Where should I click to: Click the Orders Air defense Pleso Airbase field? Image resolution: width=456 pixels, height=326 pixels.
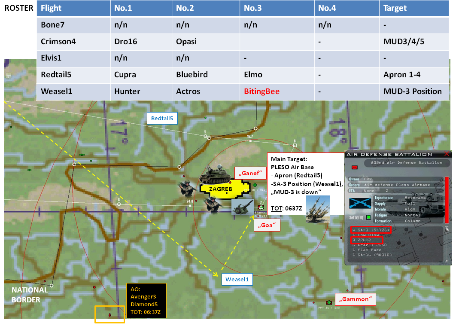point(395,185)
